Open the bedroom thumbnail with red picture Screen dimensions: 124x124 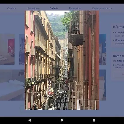pos(7,49)
